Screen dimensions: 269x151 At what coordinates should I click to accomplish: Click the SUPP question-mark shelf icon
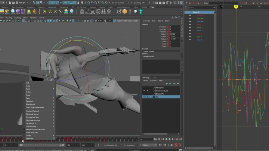click(x=109, y=12)
